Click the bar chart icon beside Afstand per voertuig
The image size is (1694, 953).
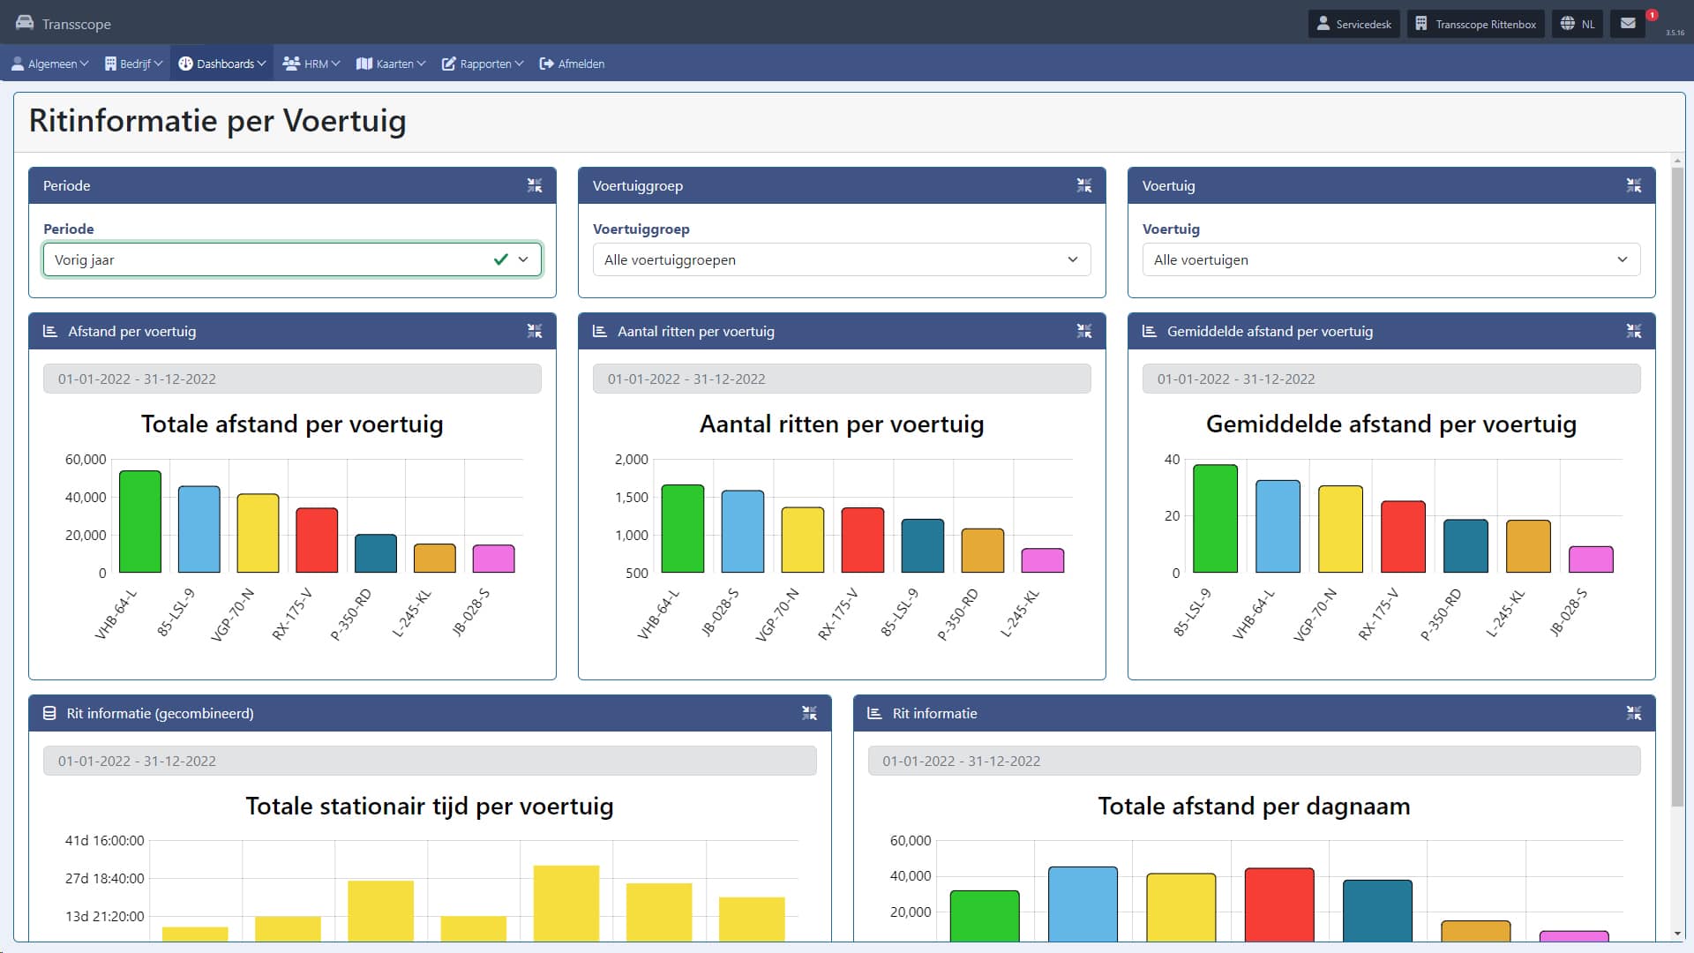coord(50,331)
